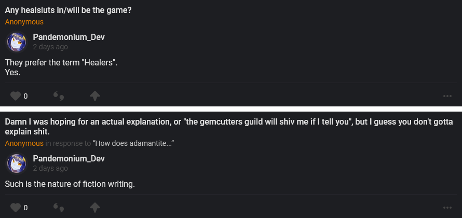Image resolution: width=462 pixels, height=218 pixels.
Task: Click the Anonymous label under the gemcutters question
Action: (x=24, y=143)
